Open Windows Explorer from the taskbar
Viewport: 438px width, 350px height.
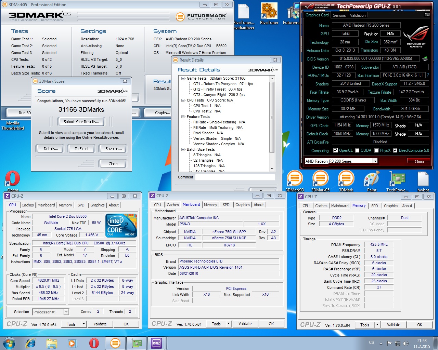pyautogui.click(x=52, y=343)
